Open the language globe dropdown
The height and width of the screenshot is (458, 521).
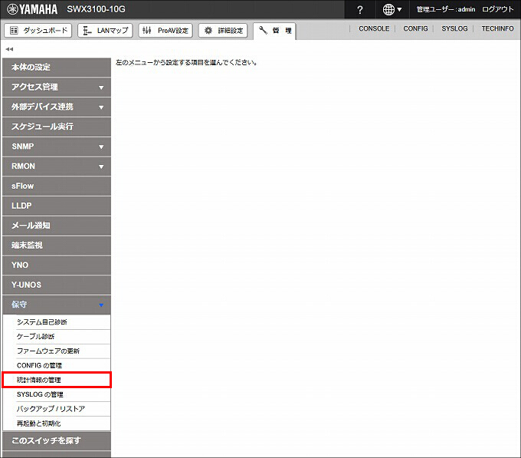[x=392, y=9]
